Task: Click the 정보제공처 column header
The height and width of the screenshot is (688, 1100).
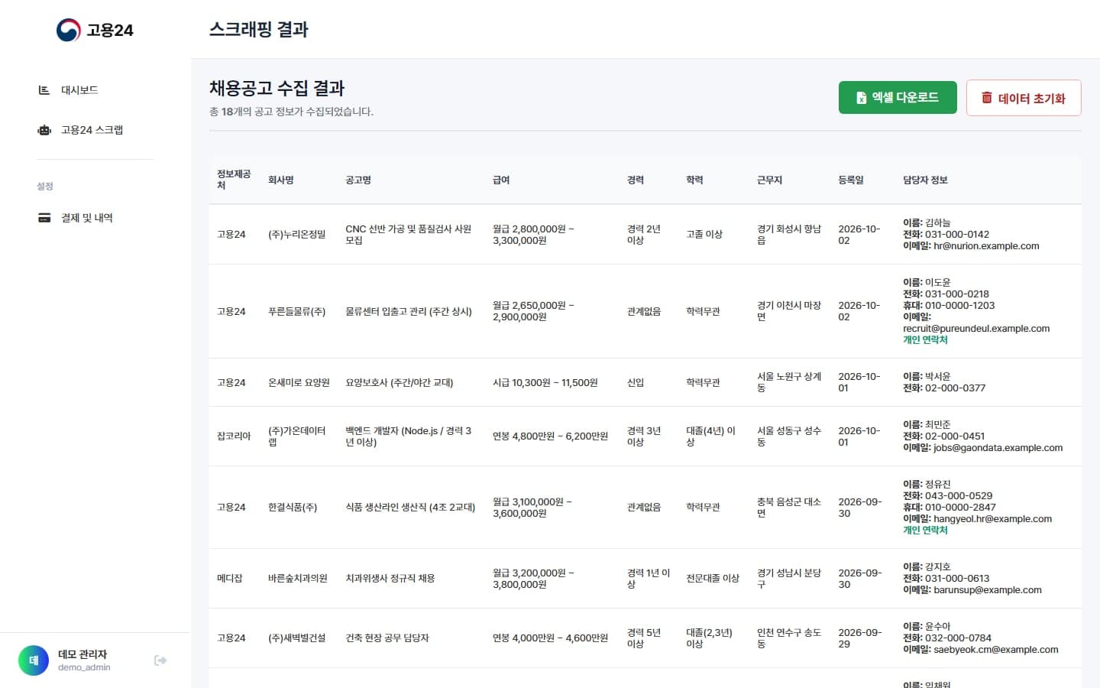Action: [x=234, y=180]
